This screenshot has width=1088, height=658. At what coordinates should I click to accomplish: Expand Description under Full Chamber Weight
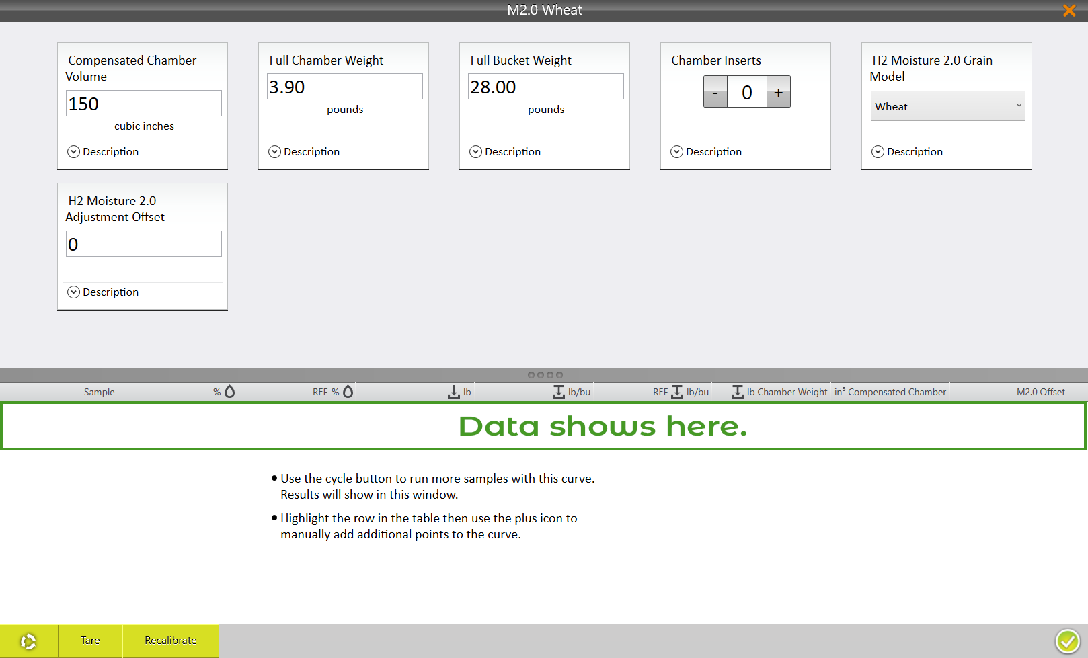click(304, 152)
